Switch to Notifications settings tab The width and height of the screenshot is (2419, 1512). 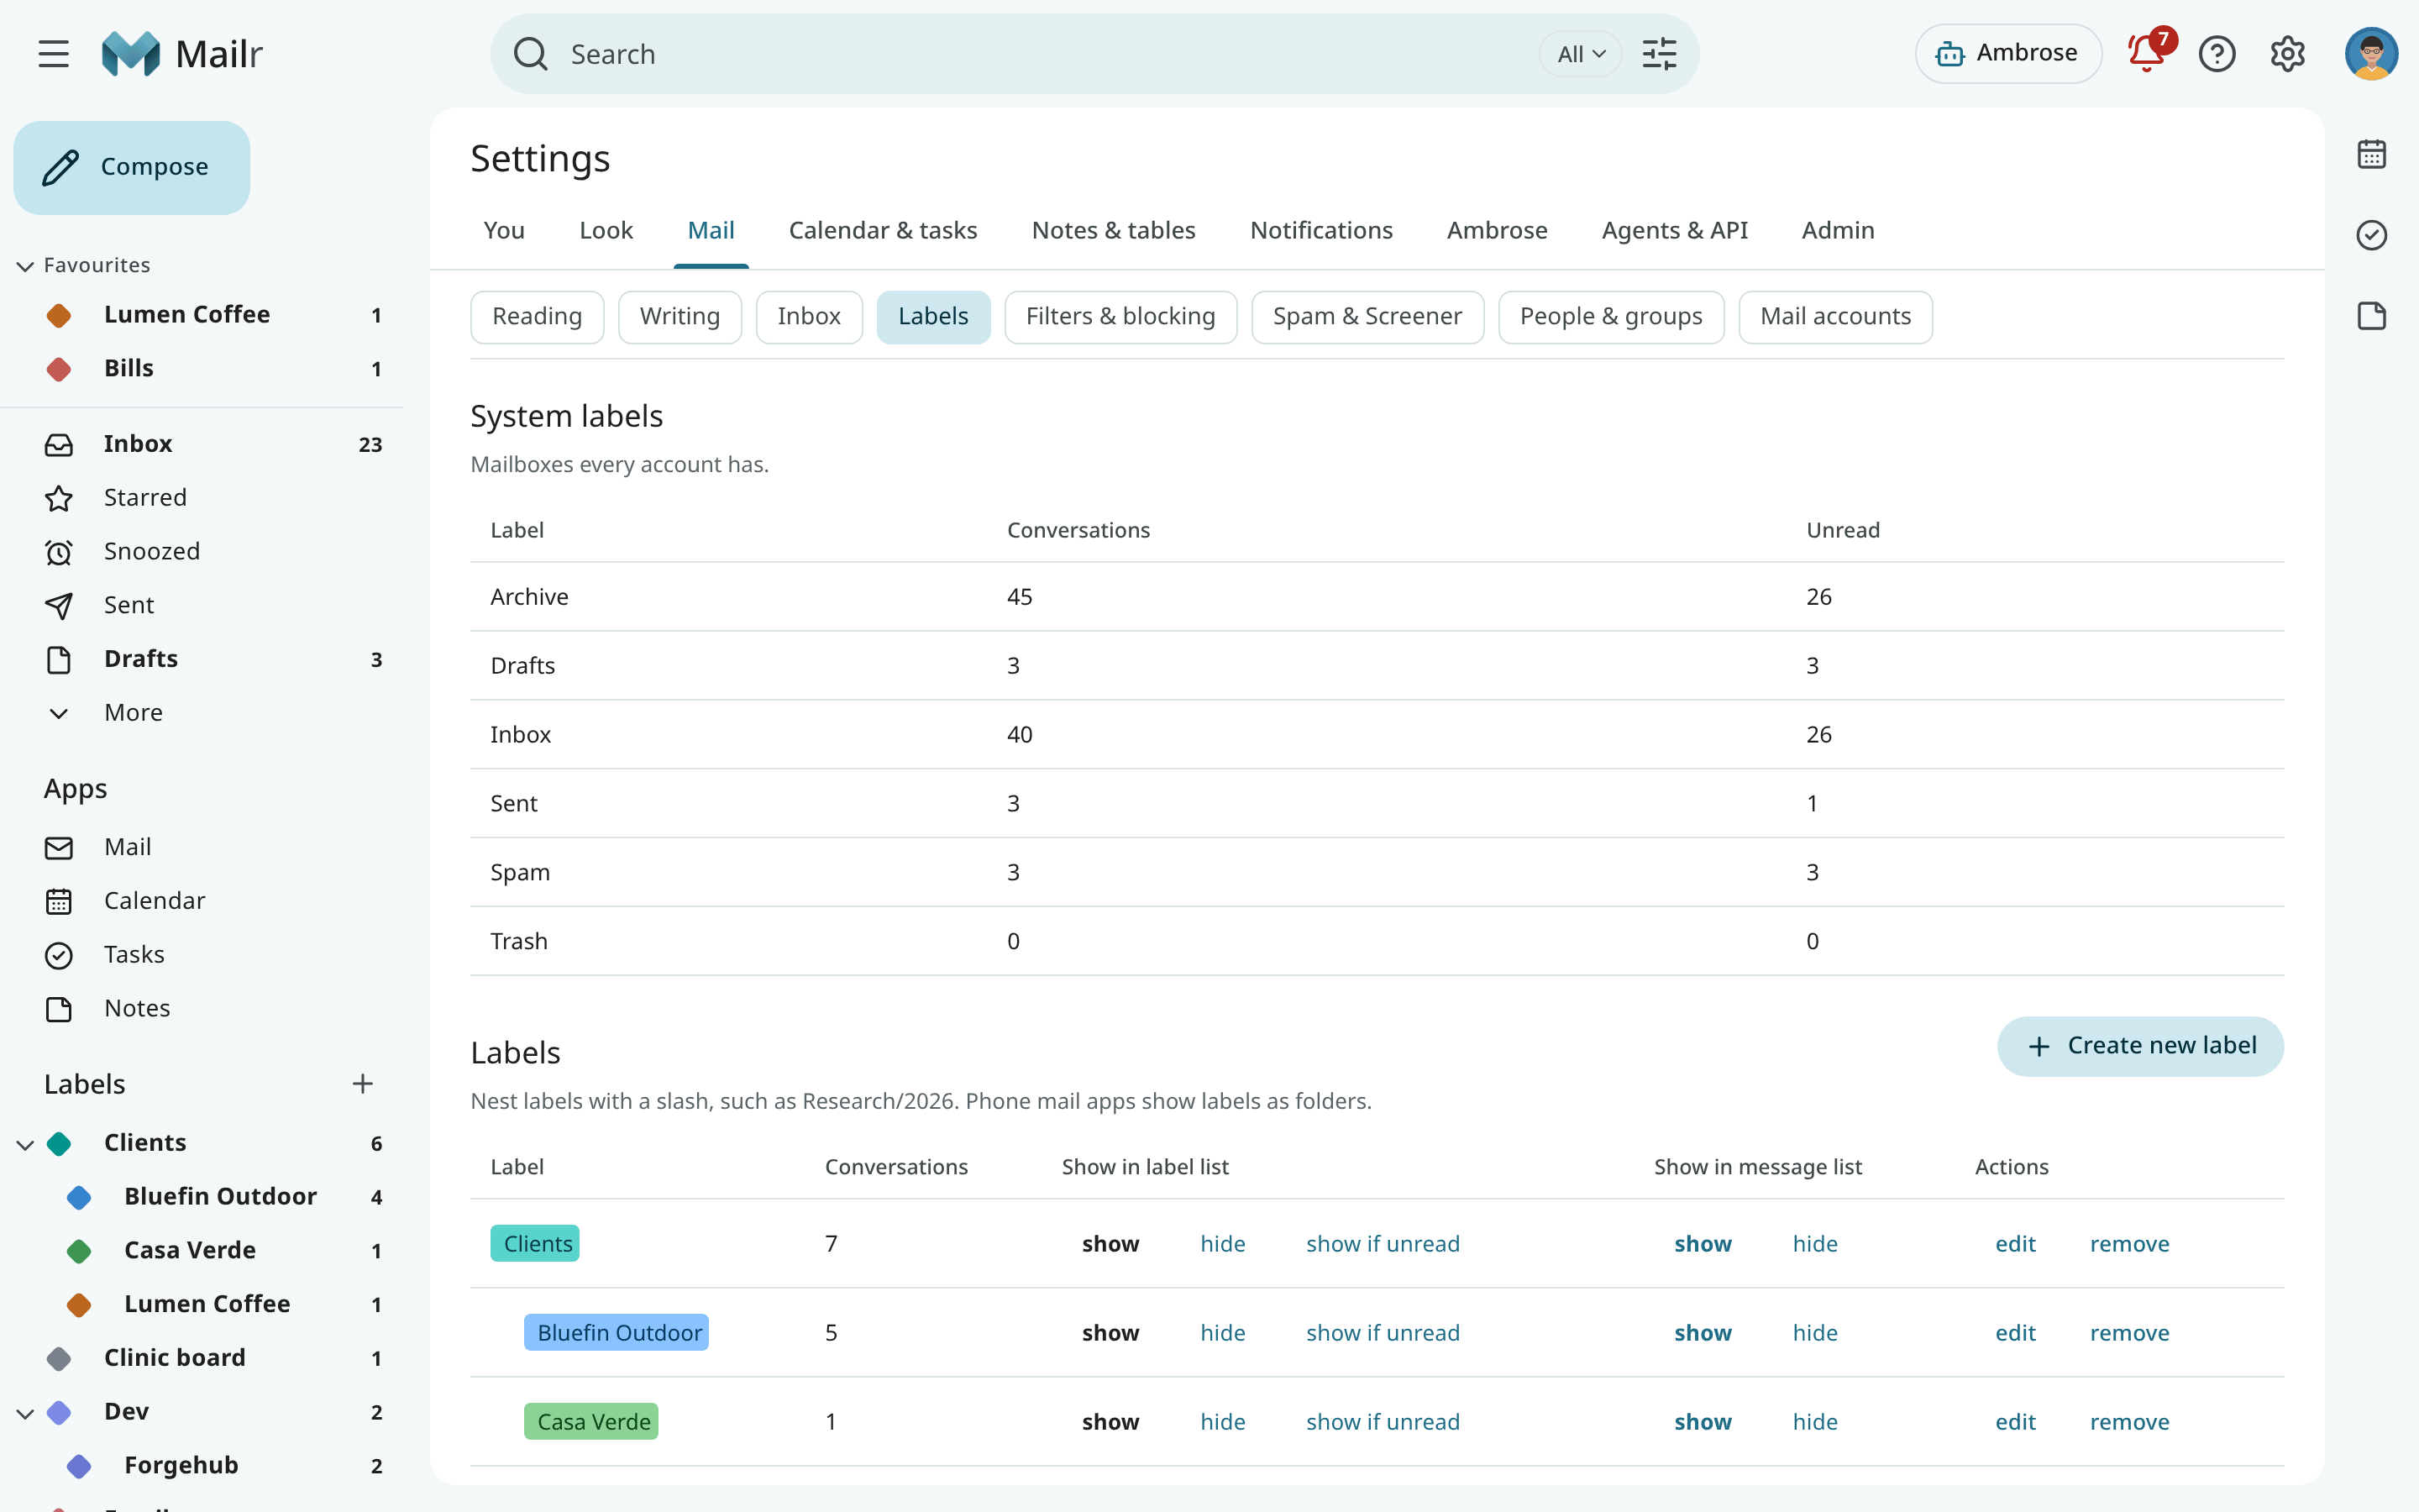click(1321, 231)
